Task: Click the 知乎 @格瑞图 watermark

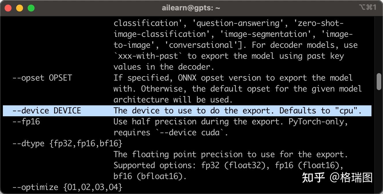Action: tap(337, 178)
